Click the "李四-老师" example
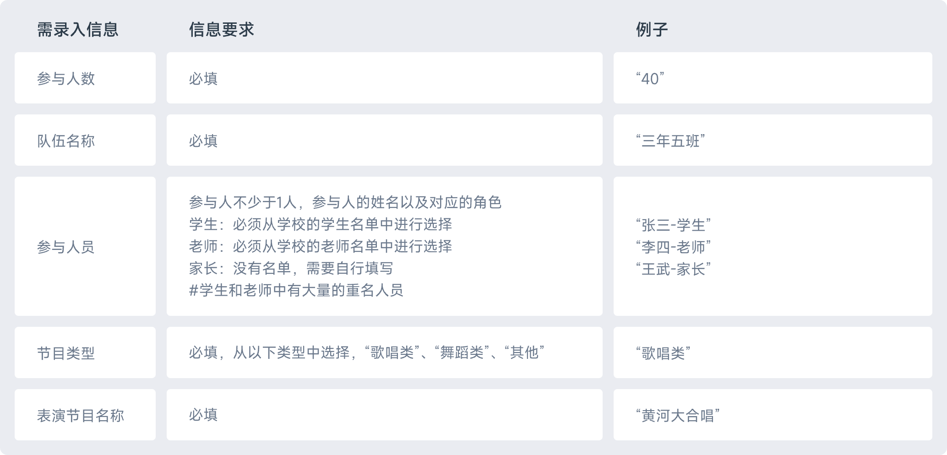947x455 pixels. click(x=673, y=247)
